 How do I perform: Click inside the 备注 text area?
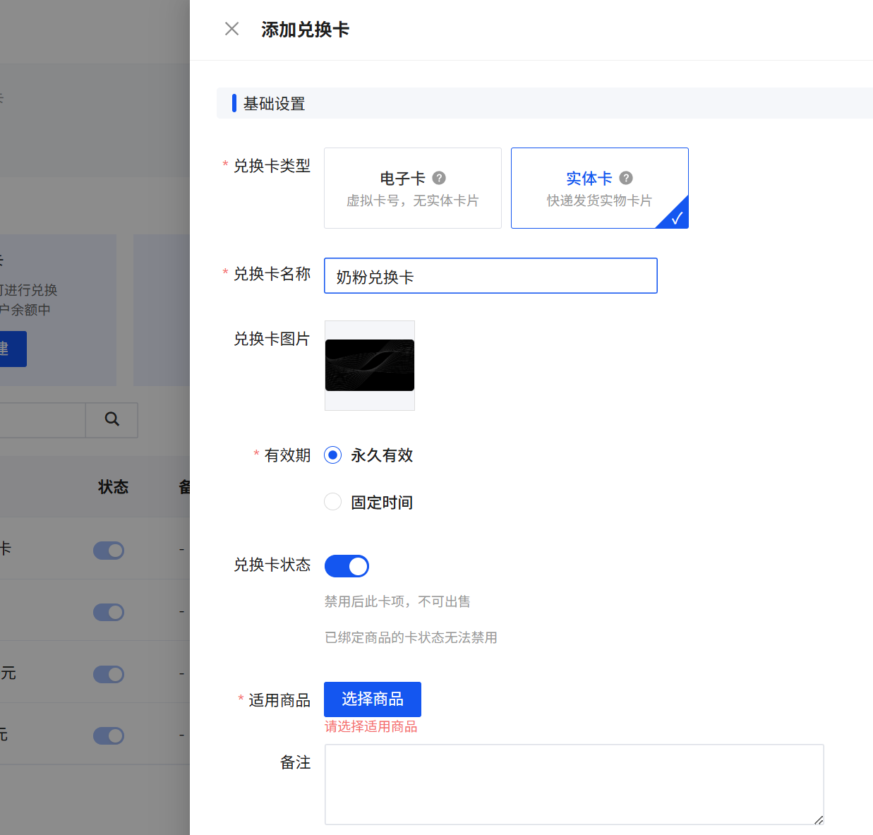573,783
